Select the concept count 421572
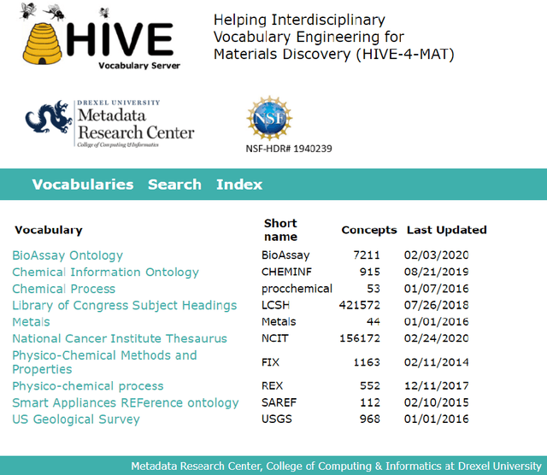This screenshot has height=475, width=547. (360, 306)
